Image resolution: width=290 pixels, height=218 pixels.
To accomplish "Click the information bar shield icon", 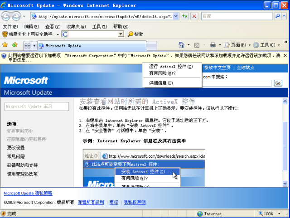I will (x=4, y=56).
